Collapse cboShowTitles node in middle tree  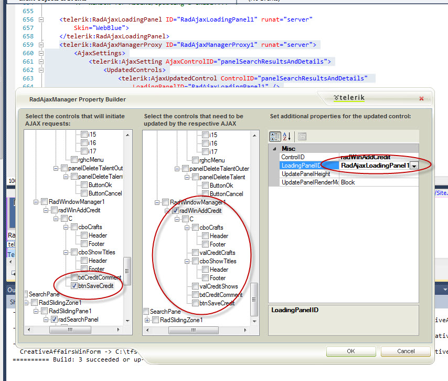point(187,261)
